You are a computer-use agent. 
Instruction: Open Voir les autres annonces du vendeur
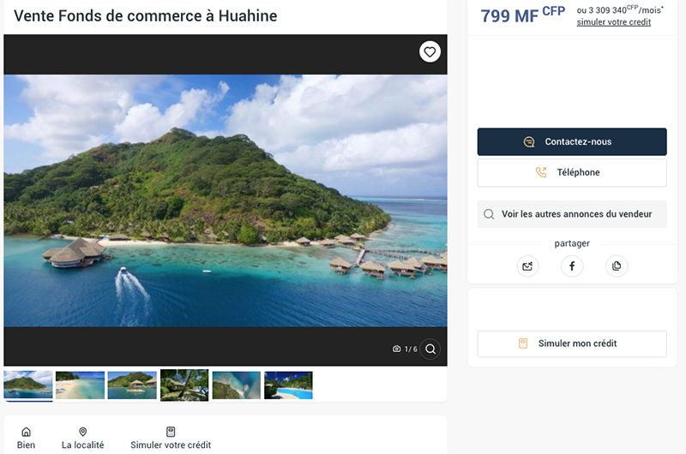572,214
